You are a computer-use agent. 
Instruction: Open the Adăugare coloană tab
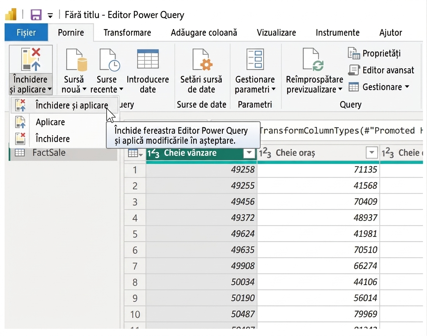click(x=204, y=32)
